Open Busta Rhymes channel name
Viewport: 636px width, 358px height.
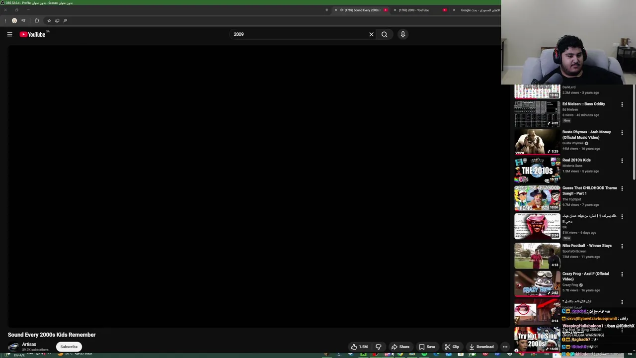coord(573,143)
